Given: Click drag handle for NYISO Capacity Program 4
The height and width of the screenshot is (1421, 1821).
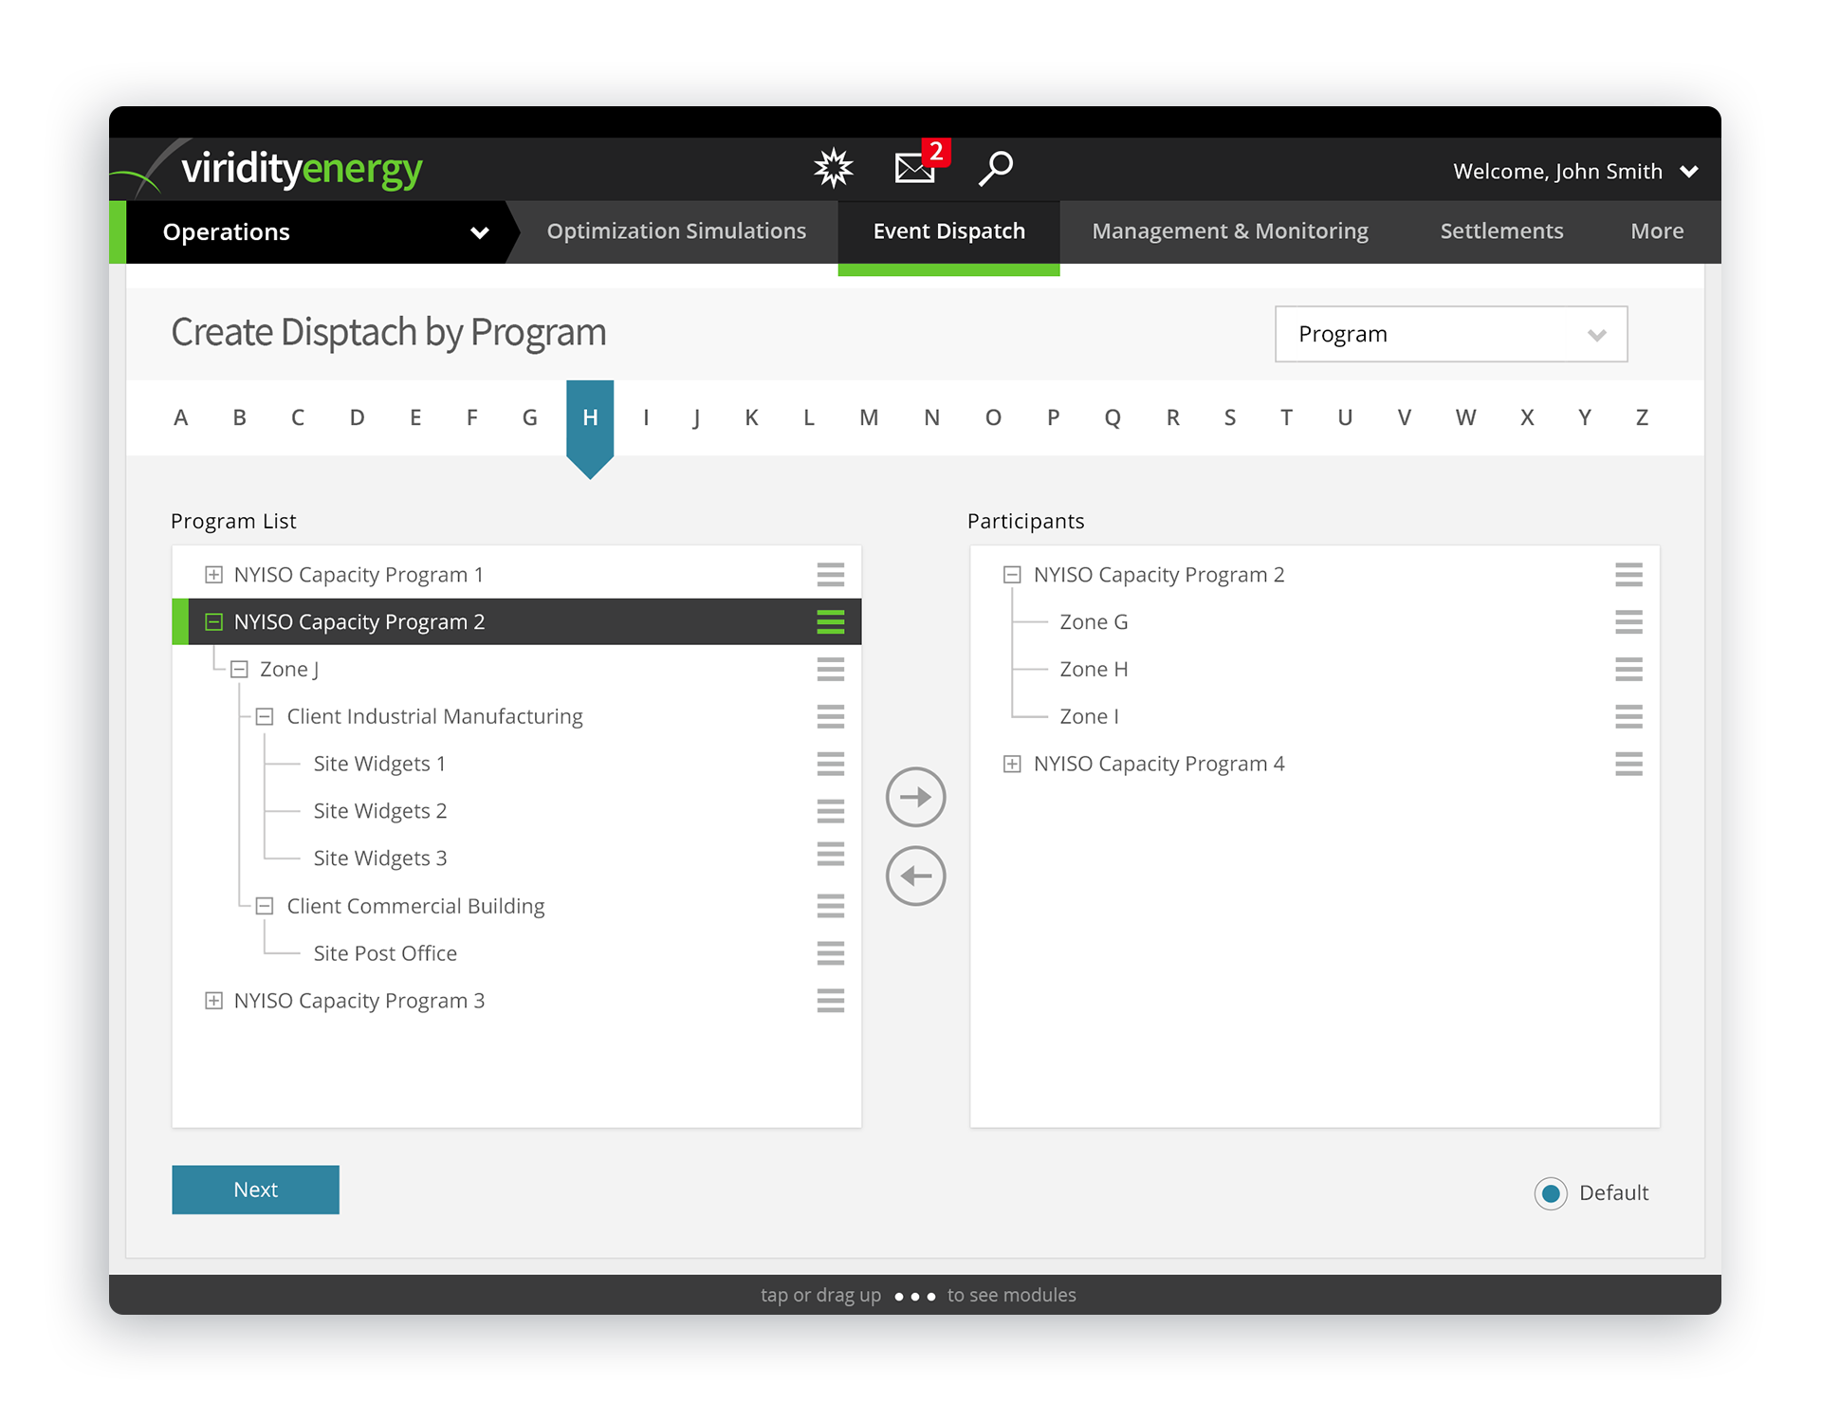Looking at the screenshot, I should [1628, 764].
